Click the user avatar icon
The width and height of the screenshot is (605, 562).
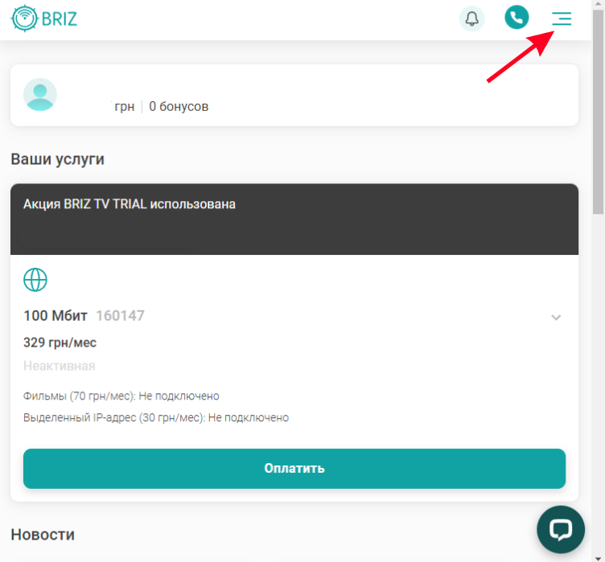[40, 95]
